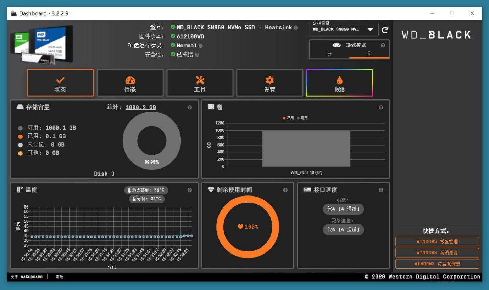489x290 pixels.
Task: Toggle 可用 legend in volume chart
Action: (x=302, y=118)
